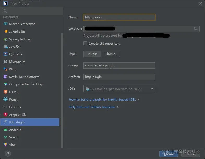
Task: Select the Micronaut mu icon
Action: pyautogui.click(x=5, y=62)
